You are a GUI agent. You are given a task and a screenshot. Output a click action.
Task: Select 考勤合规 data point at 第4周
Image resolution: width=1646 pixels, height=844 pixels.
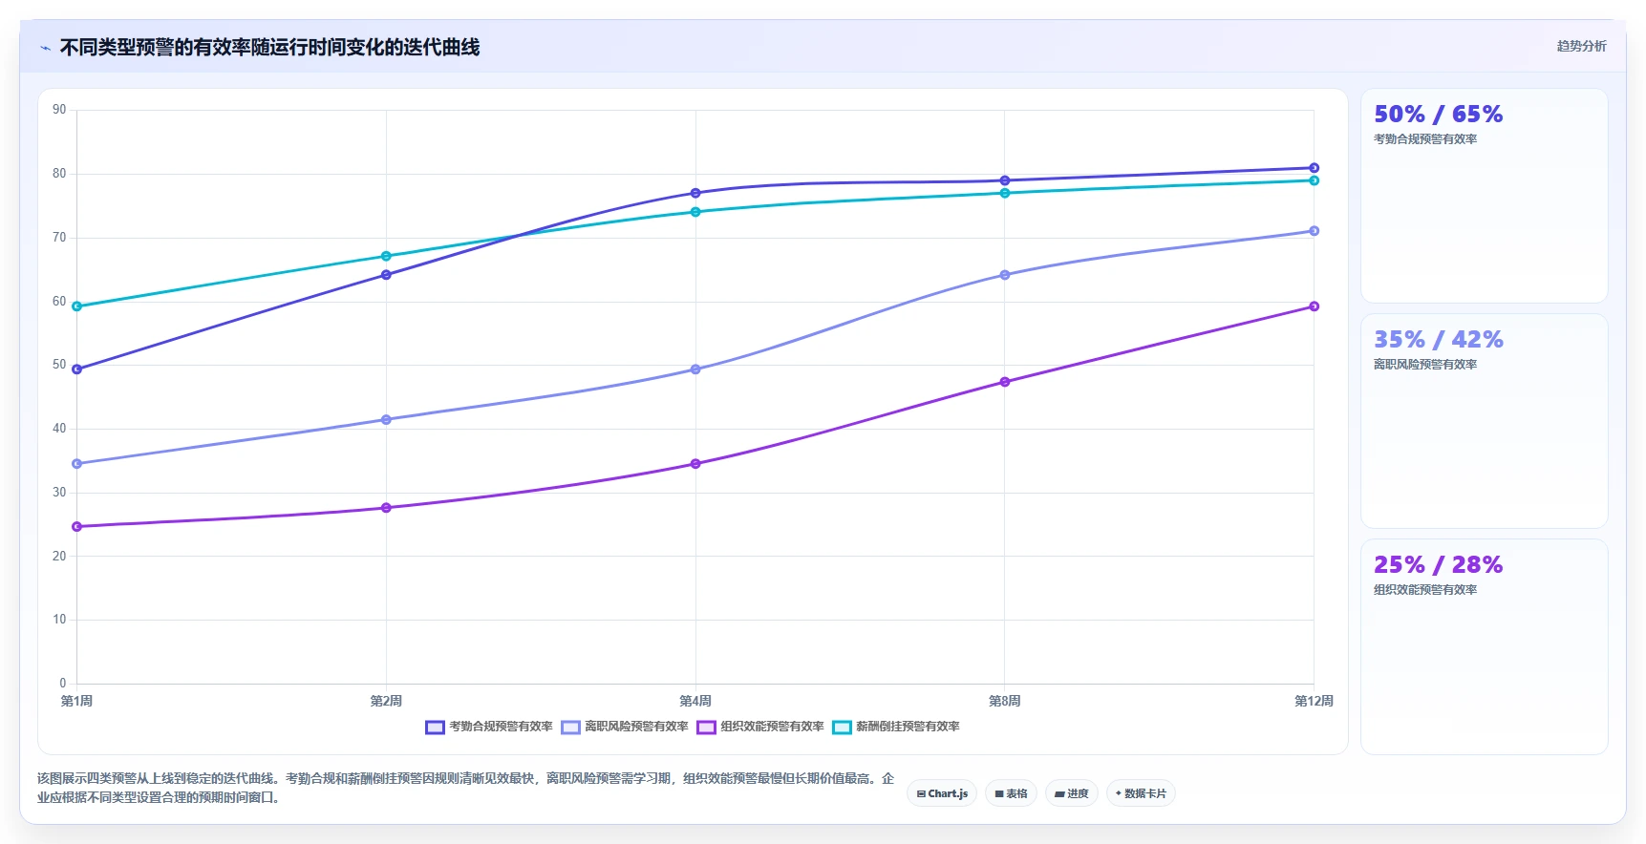(x=695, y=193)
